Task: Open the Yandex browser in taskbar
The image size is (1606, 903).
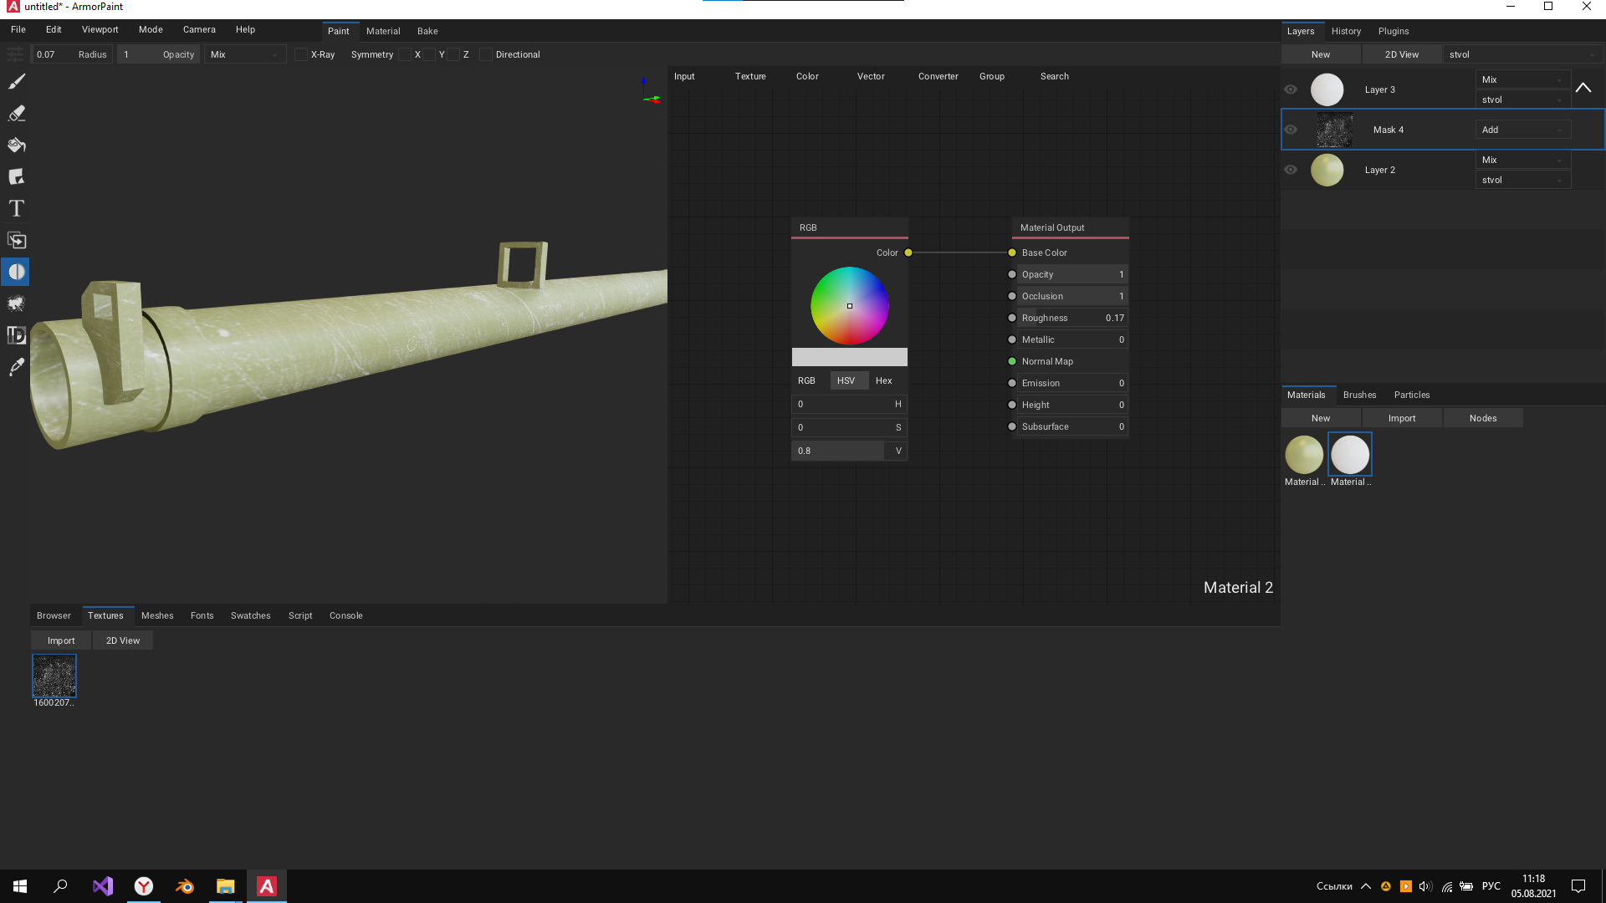Action: [x=144, y=886]
